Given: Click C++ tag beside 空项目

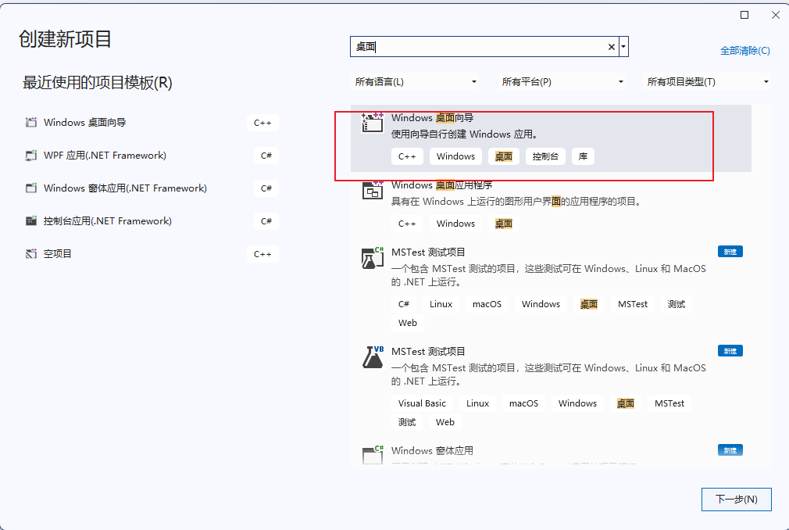Looking at the screenshot, I should (x=262, y=254).
